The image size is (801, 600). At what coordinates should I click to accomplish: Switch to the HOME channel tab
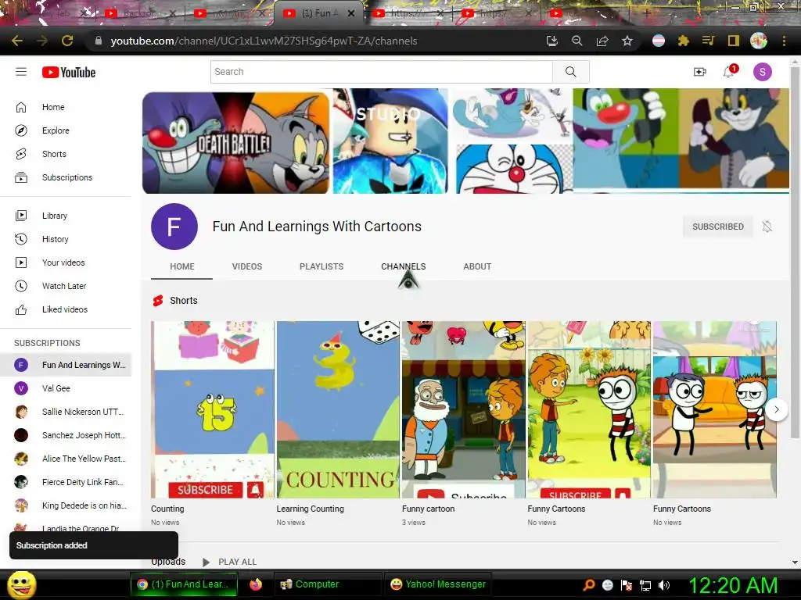pyautogui.click(x=181, y=266)
